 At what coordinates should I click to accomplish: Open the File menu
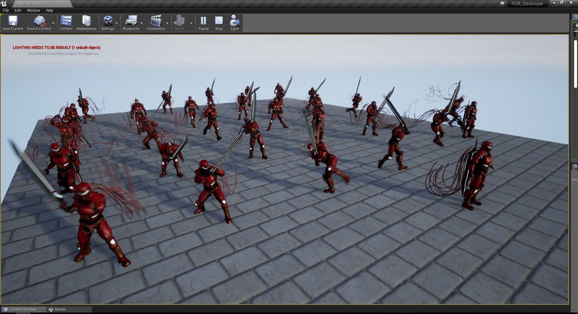[x=6, y=10]
